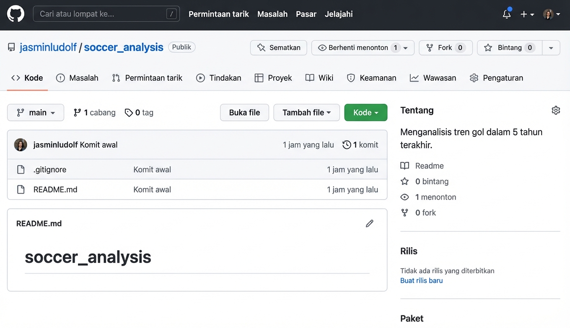
Task: Switch to the Proyek tab
Action: point(273,78)
